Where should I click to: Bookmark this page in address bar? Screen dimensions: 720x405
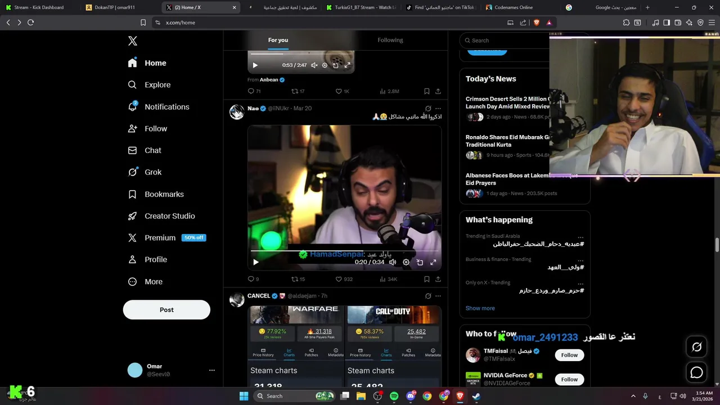point(143,22)
